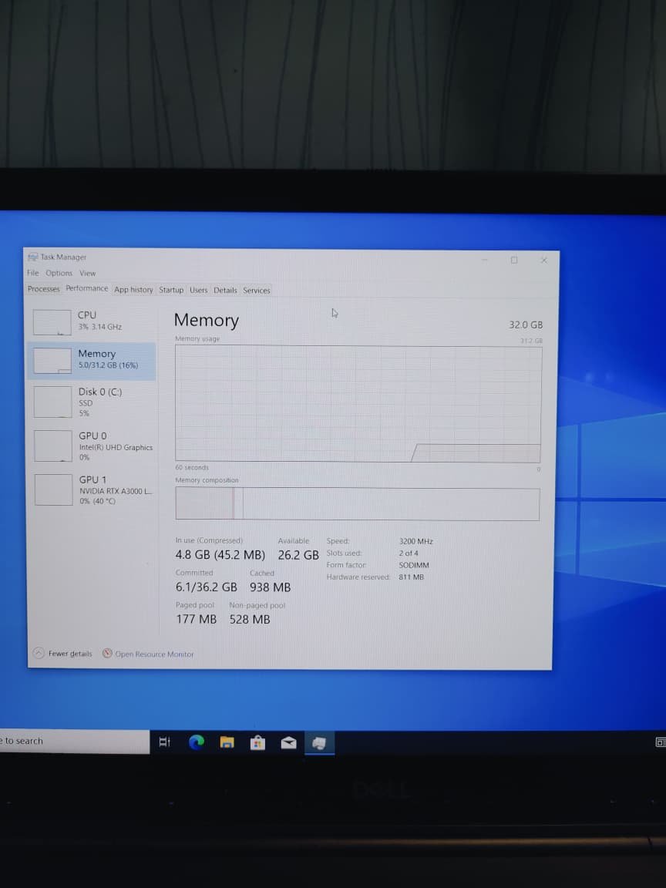Click the 528 MB non-paged pool value

pyautogui.click(x=250, y=620)
